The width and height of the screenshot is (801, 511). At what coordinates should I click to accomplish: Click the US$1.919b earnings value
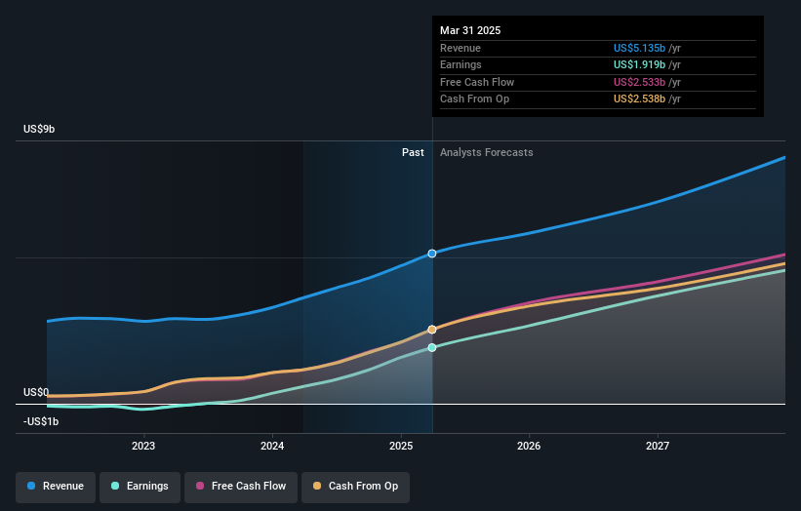click(640, 64)
